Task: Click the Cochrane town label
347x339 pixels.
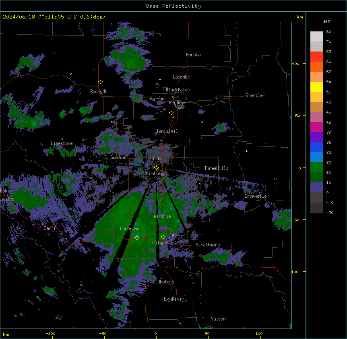Action: [x=130, y=229]
